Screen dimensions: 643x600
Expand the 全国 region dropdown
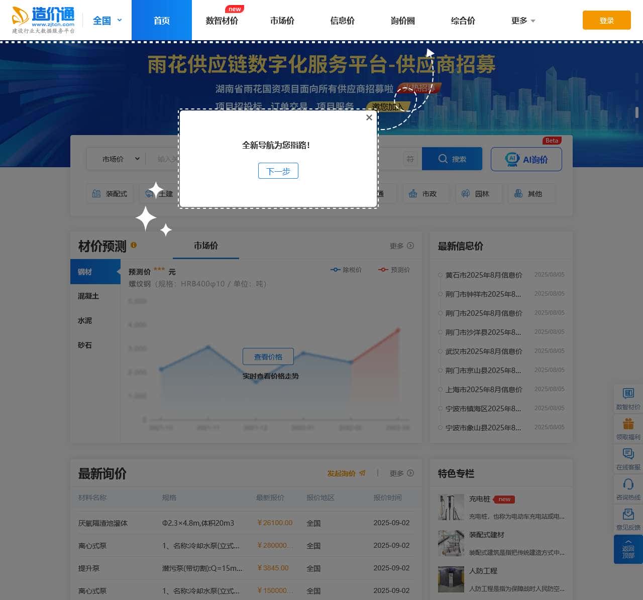pyautogui.click(x=108, y=21)
